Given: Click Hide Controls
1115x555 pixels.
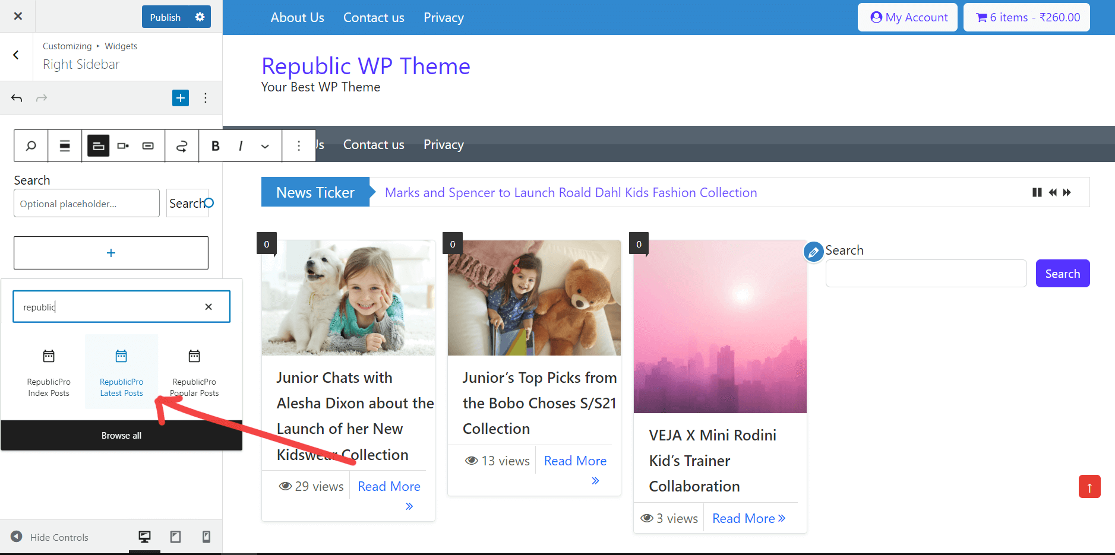Looking at the screenshot, I should click(x=50, y=537).
